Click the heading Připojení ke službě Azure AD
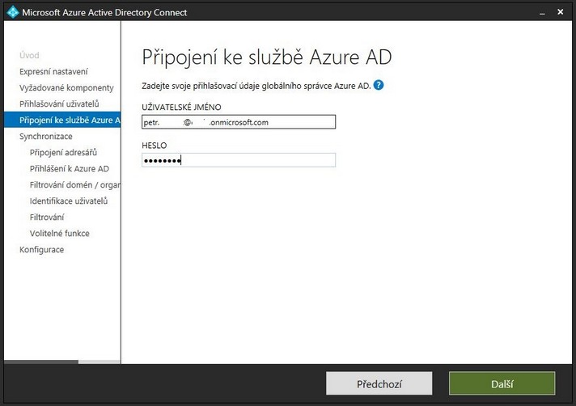The width and height of the screenshot is (576, 406). 267,57
